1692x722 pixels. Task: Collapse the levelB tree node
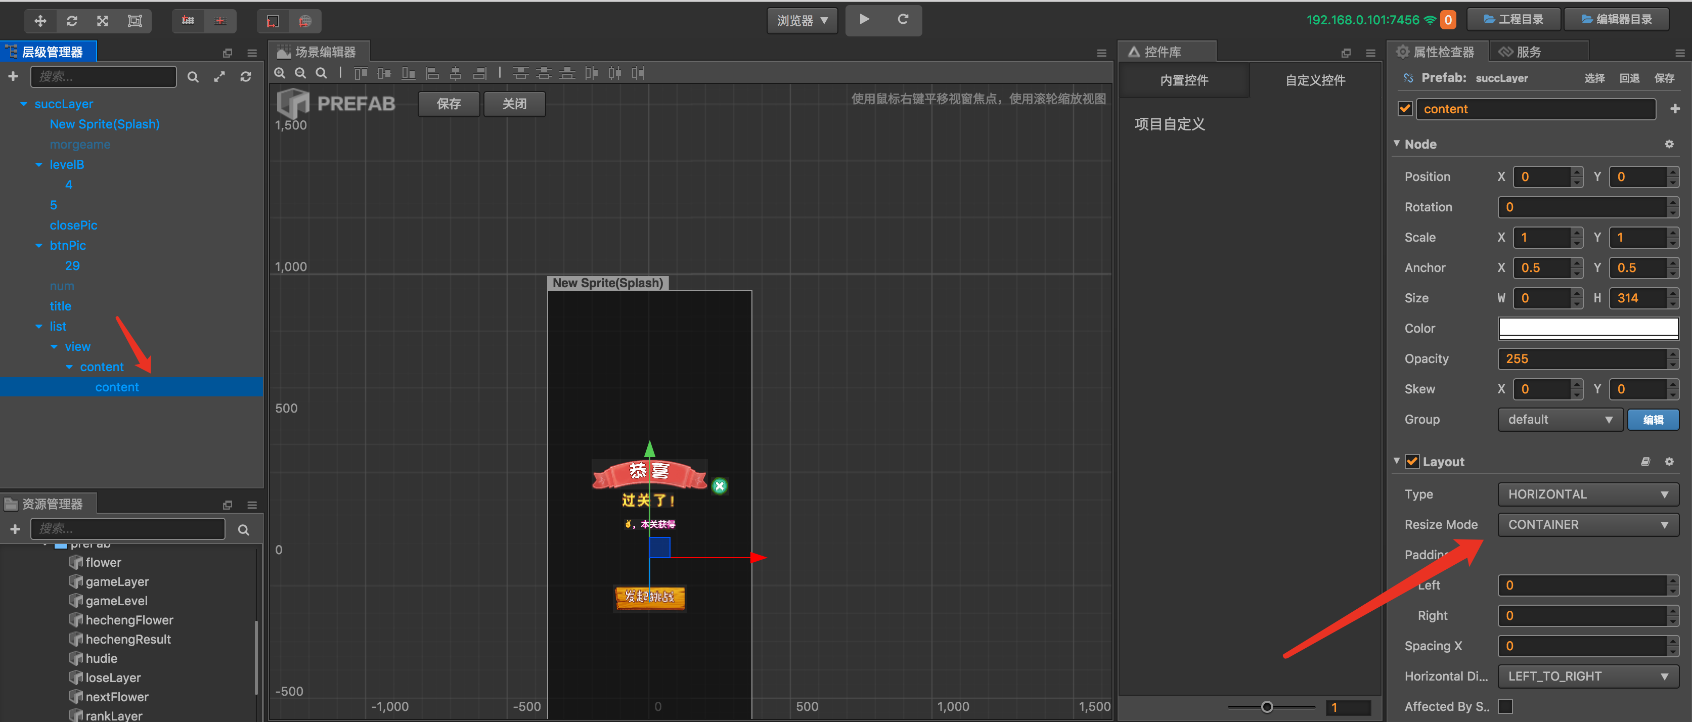tap(39, 165)
